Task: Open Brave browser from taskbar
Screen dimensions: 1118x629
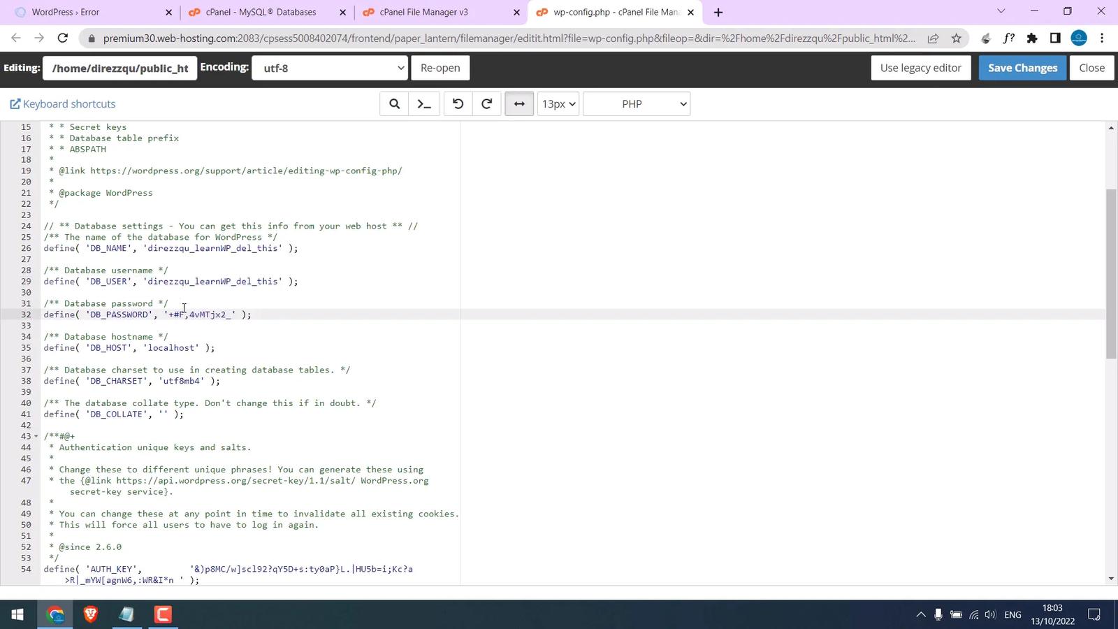Action: click(91, 614)
